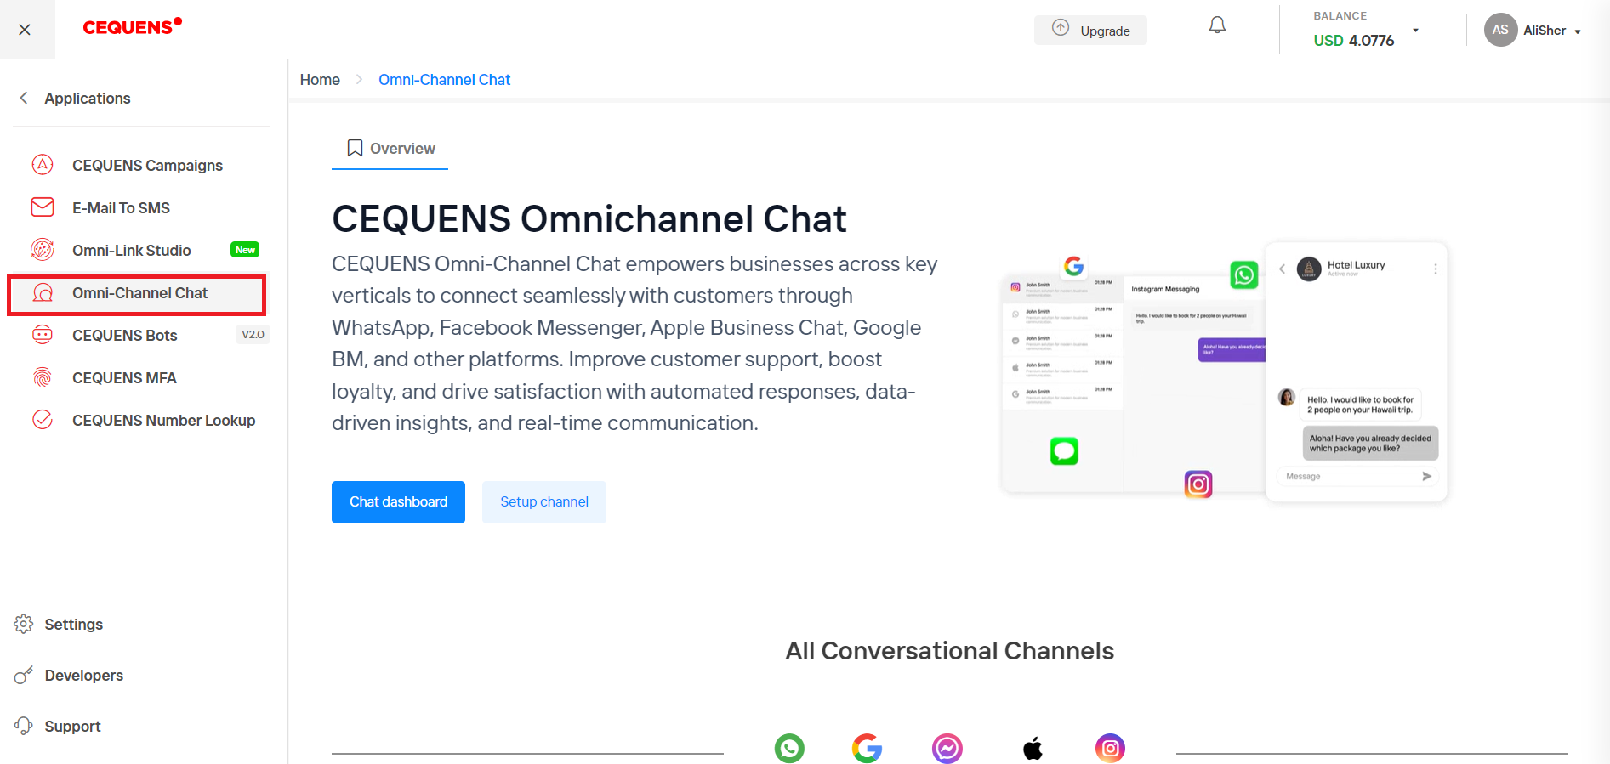Click the Number Lookup checkmark icon
The width and height of the screenshot is (1610, 764).
tap(43, 420)
